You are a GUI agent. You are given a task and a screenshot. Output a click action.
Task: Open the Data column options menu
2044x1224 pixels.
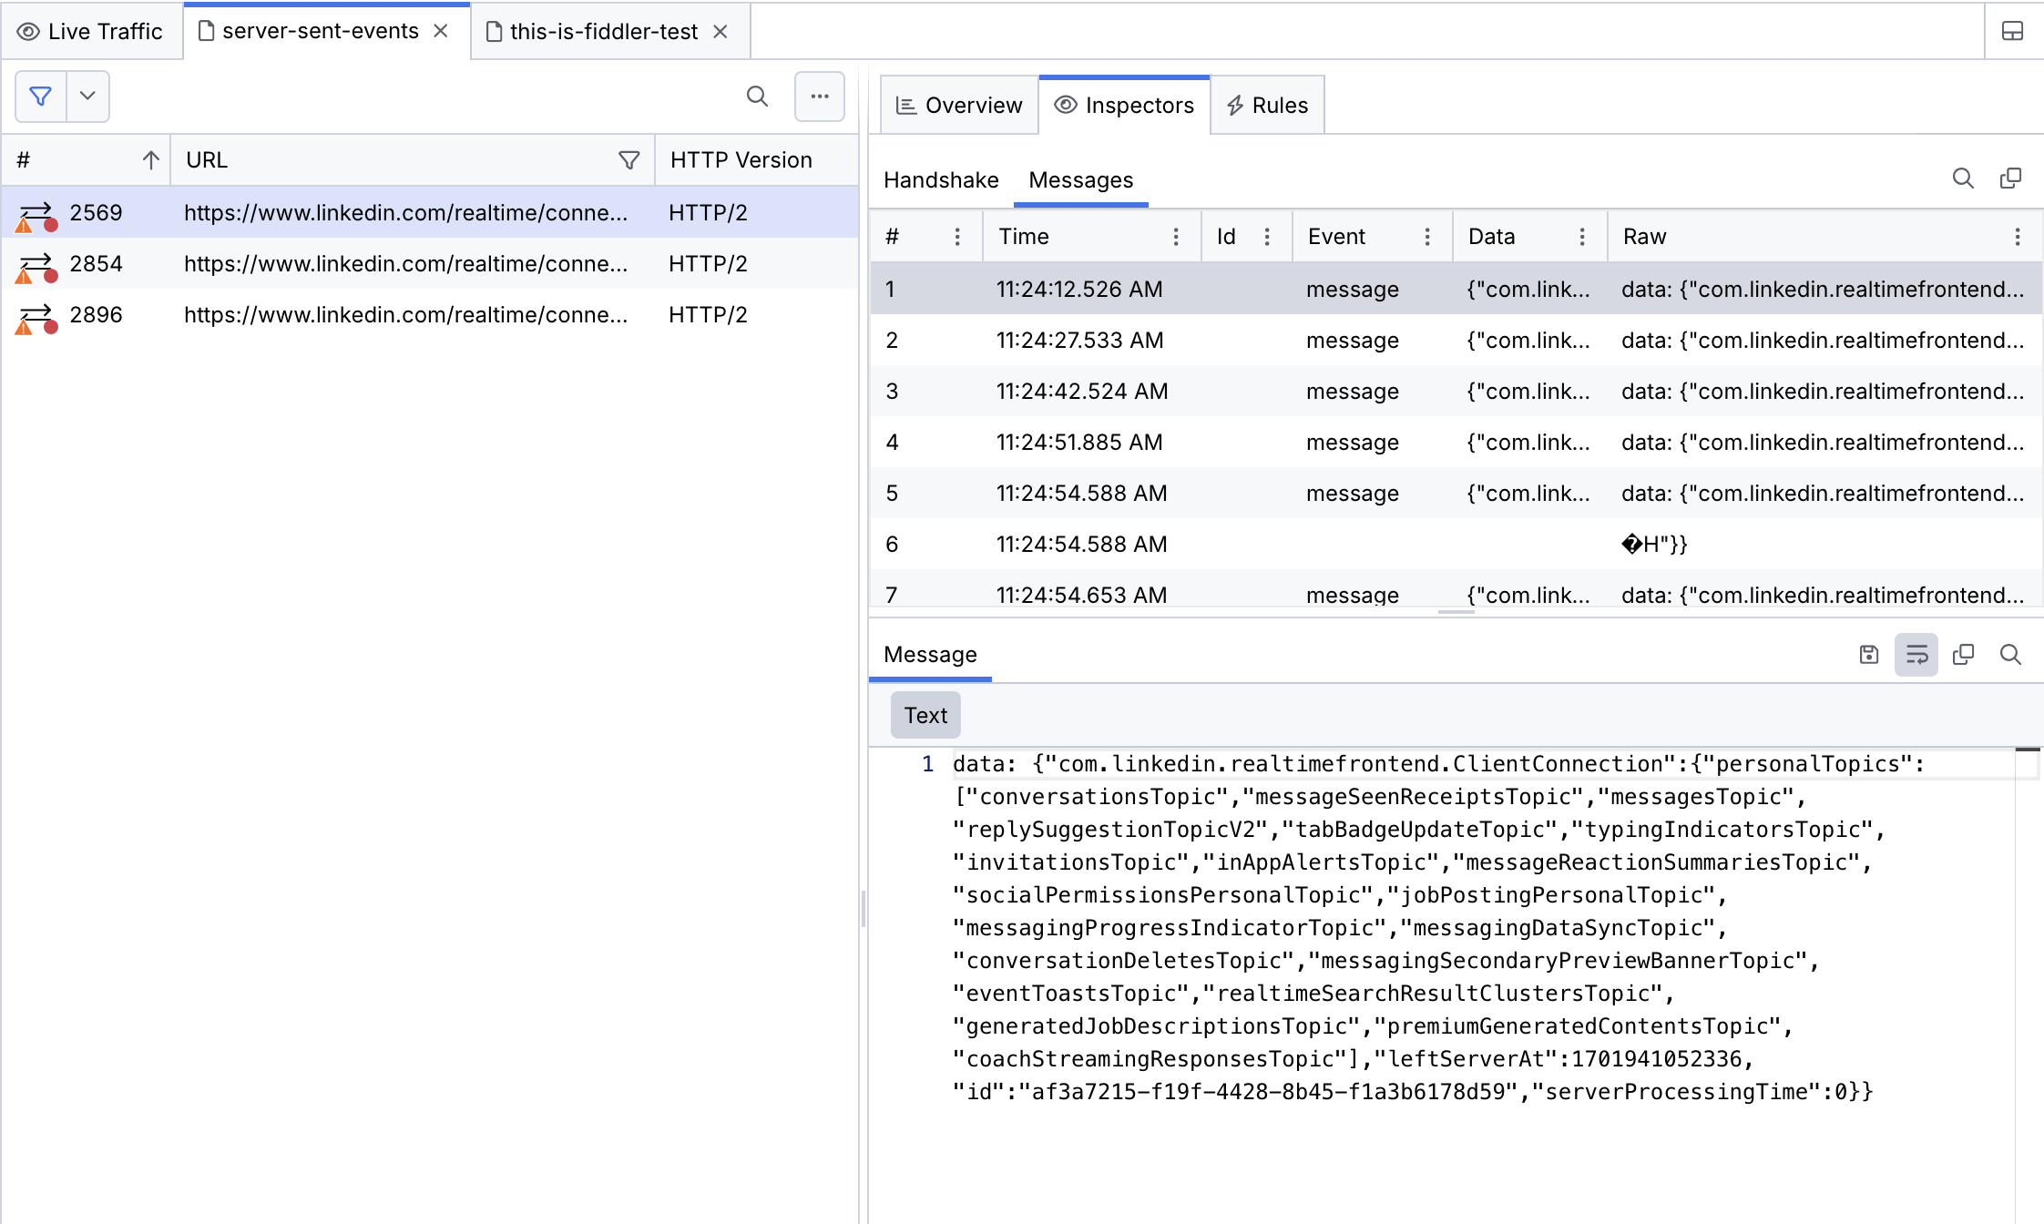click(1582, 237)
